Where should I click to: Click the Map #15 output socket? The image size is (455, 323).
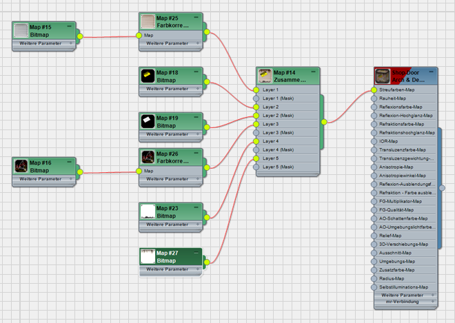(x=80, y=37)
